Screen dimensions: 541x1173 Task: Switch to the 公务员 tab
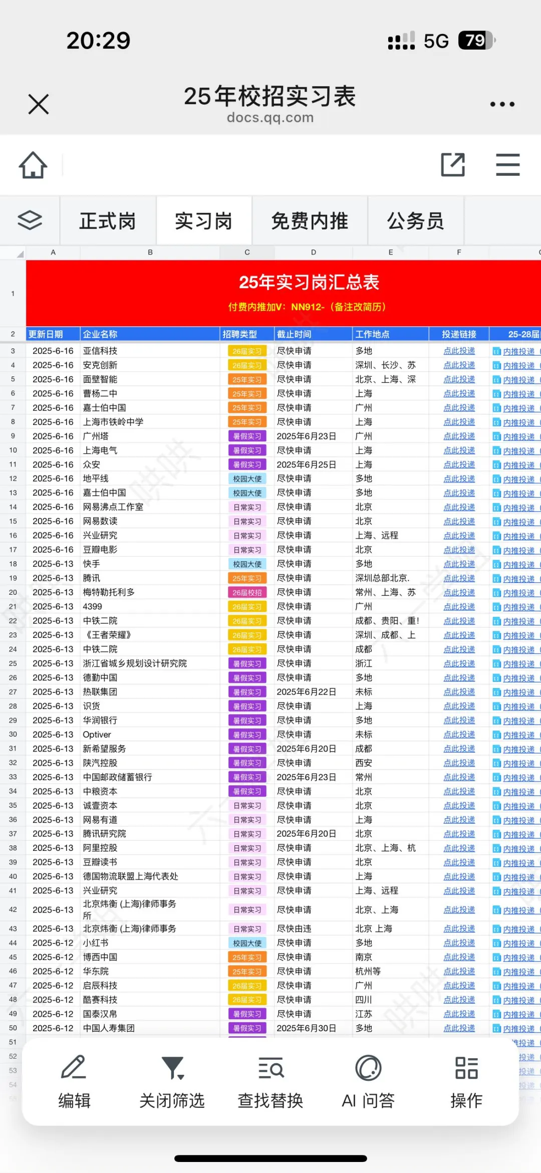416,221
